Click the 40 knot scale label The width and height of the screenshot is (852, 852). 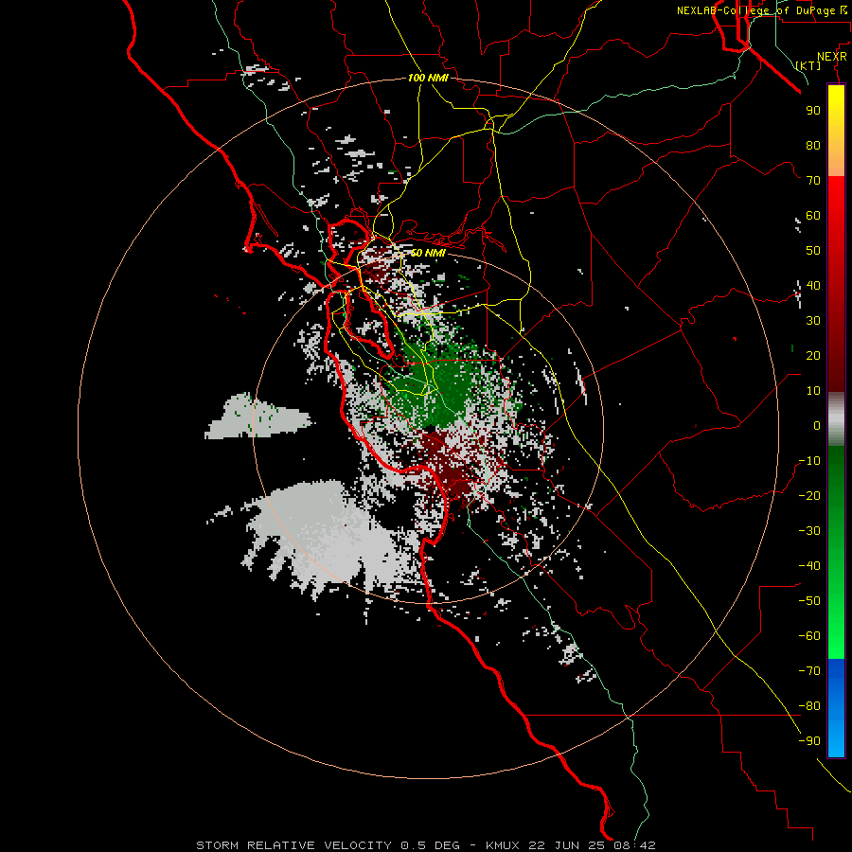pos(813,286)
